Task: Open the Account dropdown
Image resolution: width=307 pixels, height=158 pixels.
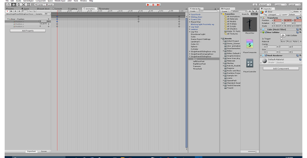Action: (x=265, y=5)
